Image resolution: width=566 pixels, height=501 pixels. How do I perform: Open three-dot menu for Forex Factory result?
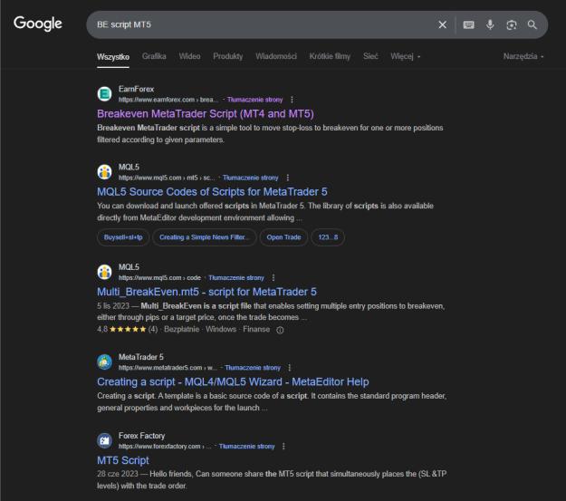coord(283,446)
